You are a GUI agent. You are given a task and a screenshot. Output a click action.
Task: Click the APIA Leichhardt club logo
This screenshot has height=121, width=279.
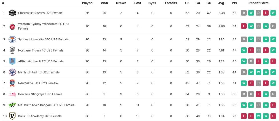click(x=12, y=61)
